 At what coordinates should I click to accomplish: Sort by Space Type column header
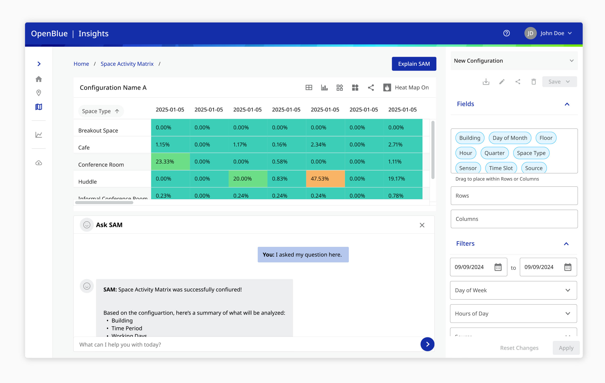101,111
